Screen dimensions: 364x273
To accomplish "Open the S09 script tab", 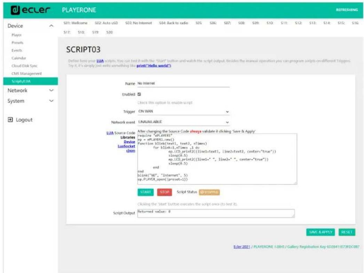I will point(255,23).
